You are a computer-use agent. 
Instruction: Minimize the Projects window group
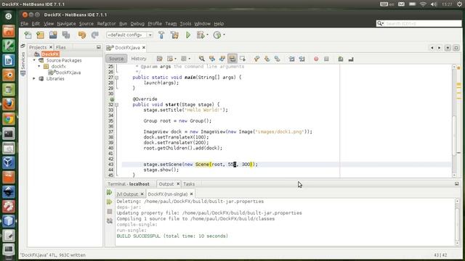point(99,47)
